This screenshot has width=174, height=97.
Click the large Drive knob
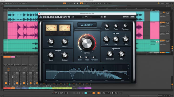point(87,43)
